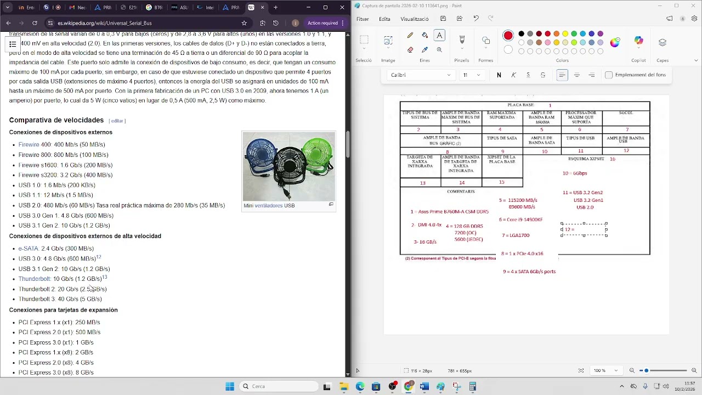Switch to the Intel Chrome tab

[x=205, y=8]
